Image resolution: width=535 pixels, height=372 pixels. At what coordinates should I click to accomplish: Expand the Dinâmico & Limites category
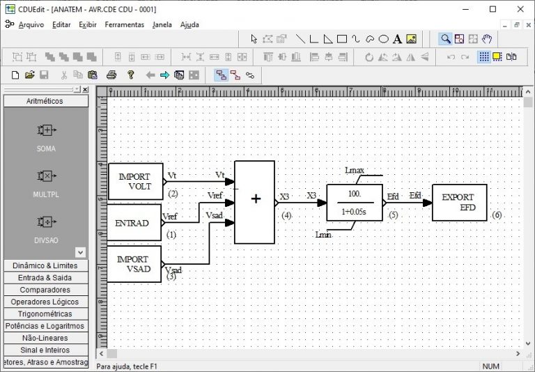pyautogui.click(x=45, y=265)
